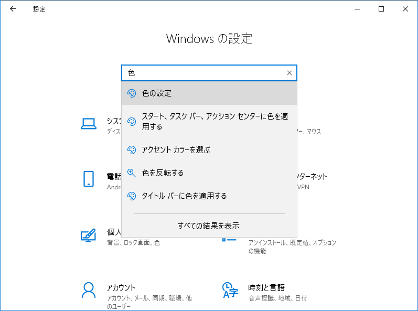Click the 時刻と言語 category title
The height and width of the screenshot is (311, 418).
[266, 287]
